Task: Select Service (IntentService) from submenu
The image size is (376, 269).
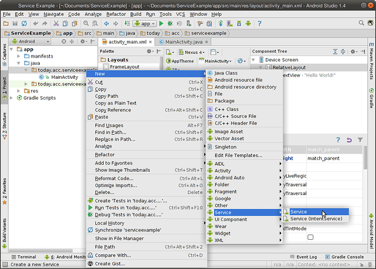Action: (x=316, y=219)
